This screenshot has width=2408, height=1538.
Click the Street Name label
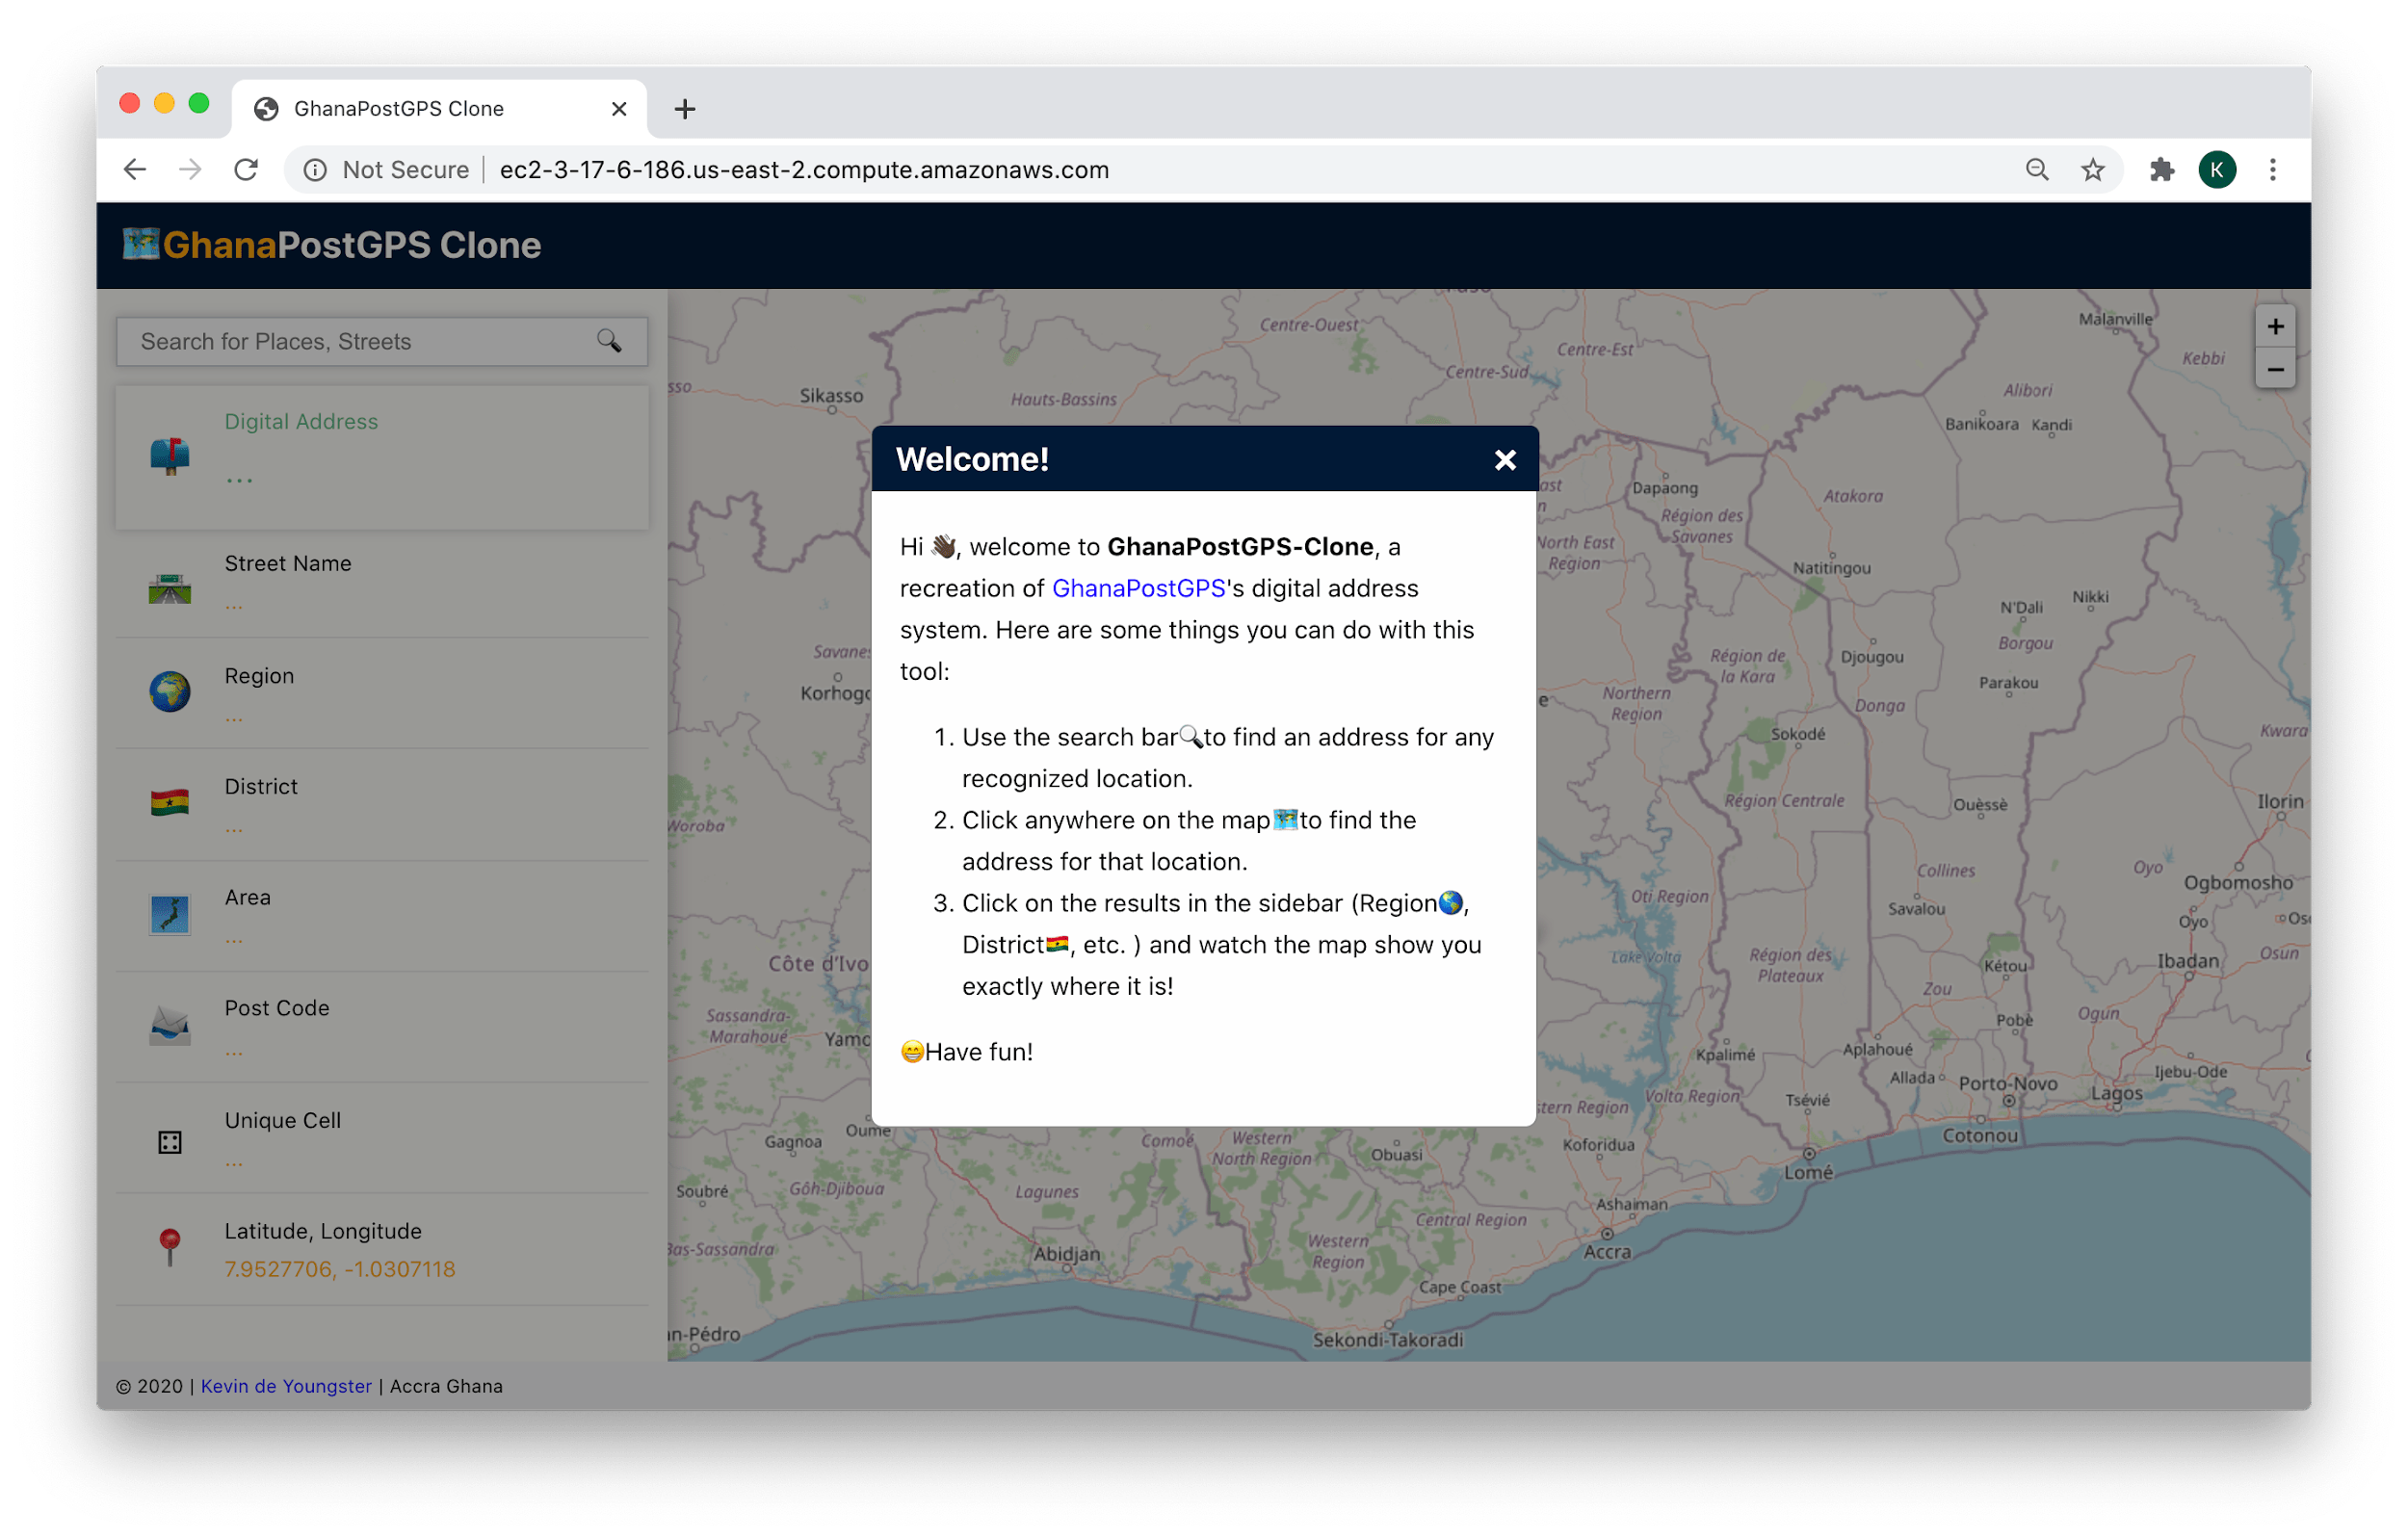(x=288, y=563)
